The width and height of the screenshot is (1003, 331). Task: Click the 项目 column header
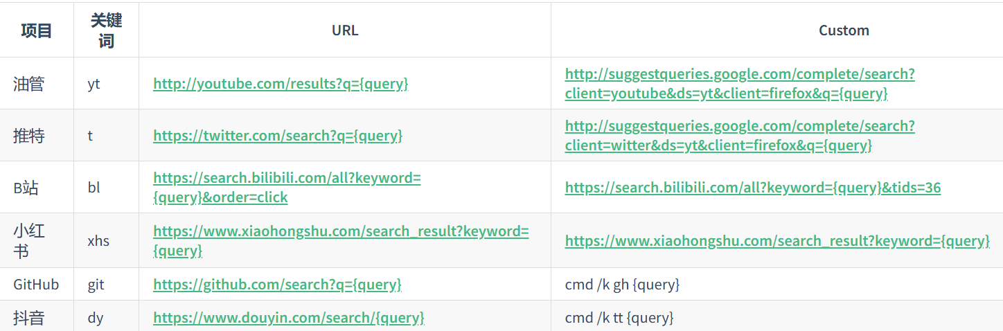pyautogui.click(x=37, y=30)
